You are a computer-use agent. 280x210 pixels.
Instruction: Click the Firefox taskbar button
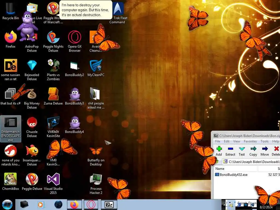point(74,205)
